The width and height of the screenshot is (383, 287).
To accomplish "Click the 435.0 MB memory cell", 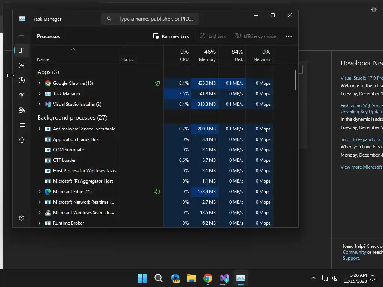I will (x=205, y=83).
